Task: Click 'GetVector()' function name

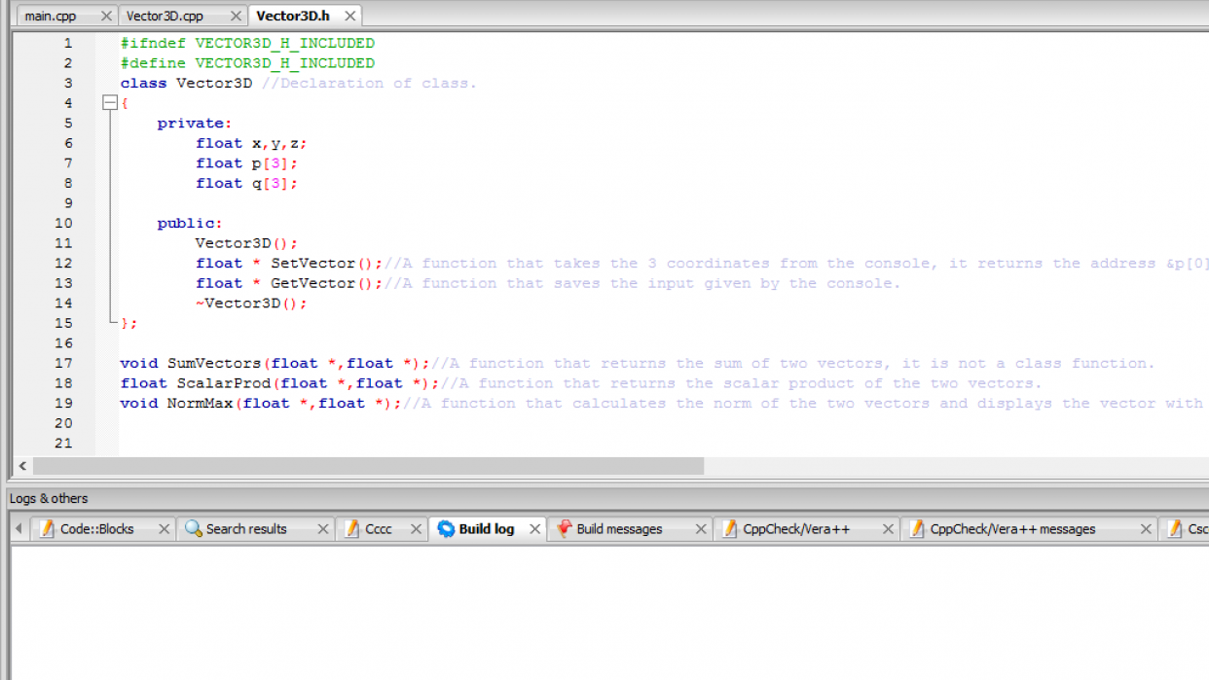Action: 322,283
